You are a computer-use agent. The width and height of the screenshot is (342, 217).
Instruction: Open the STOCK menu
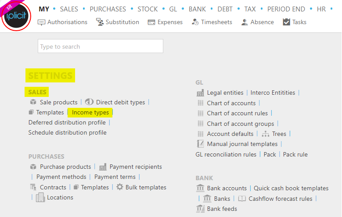(148, 9)
